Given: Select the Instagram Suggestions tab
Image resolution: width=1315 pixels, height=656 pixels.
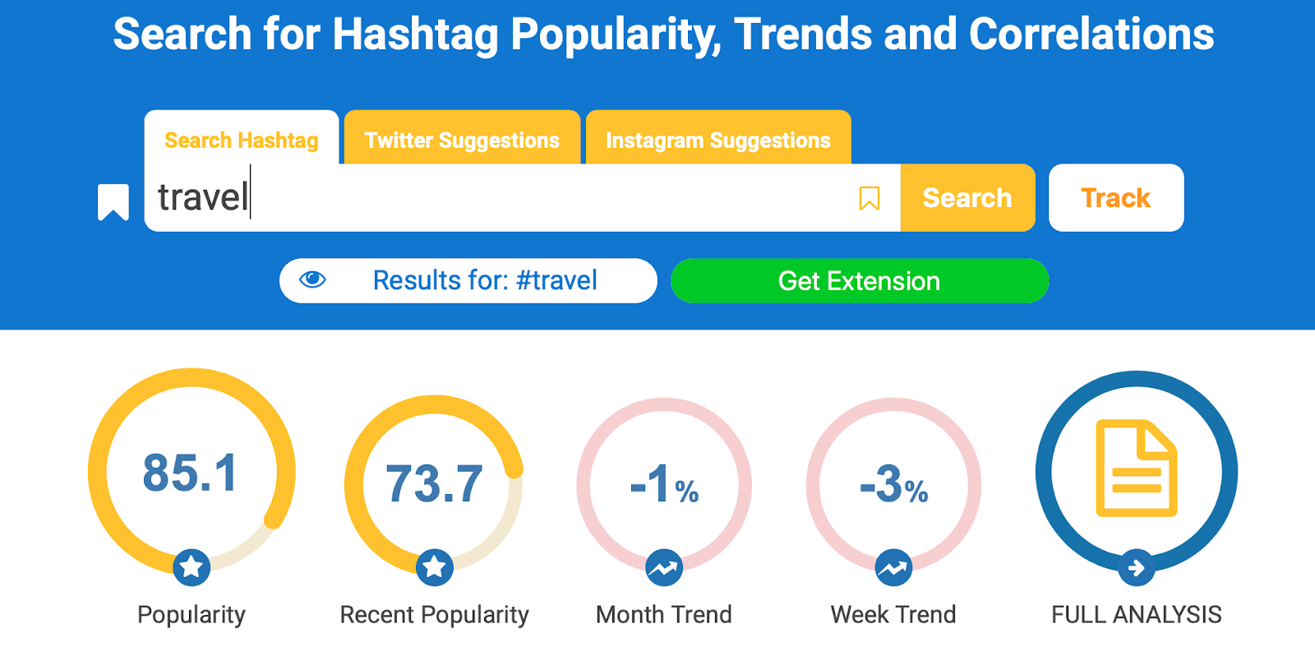Looking at the screenshot, I should (x=717, y=141).
